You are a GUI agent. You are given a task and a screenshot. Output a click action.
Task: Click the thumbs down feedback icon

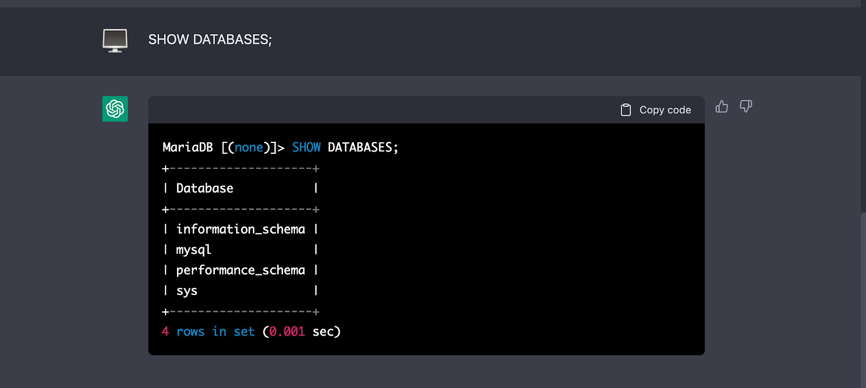click(746, 107)
